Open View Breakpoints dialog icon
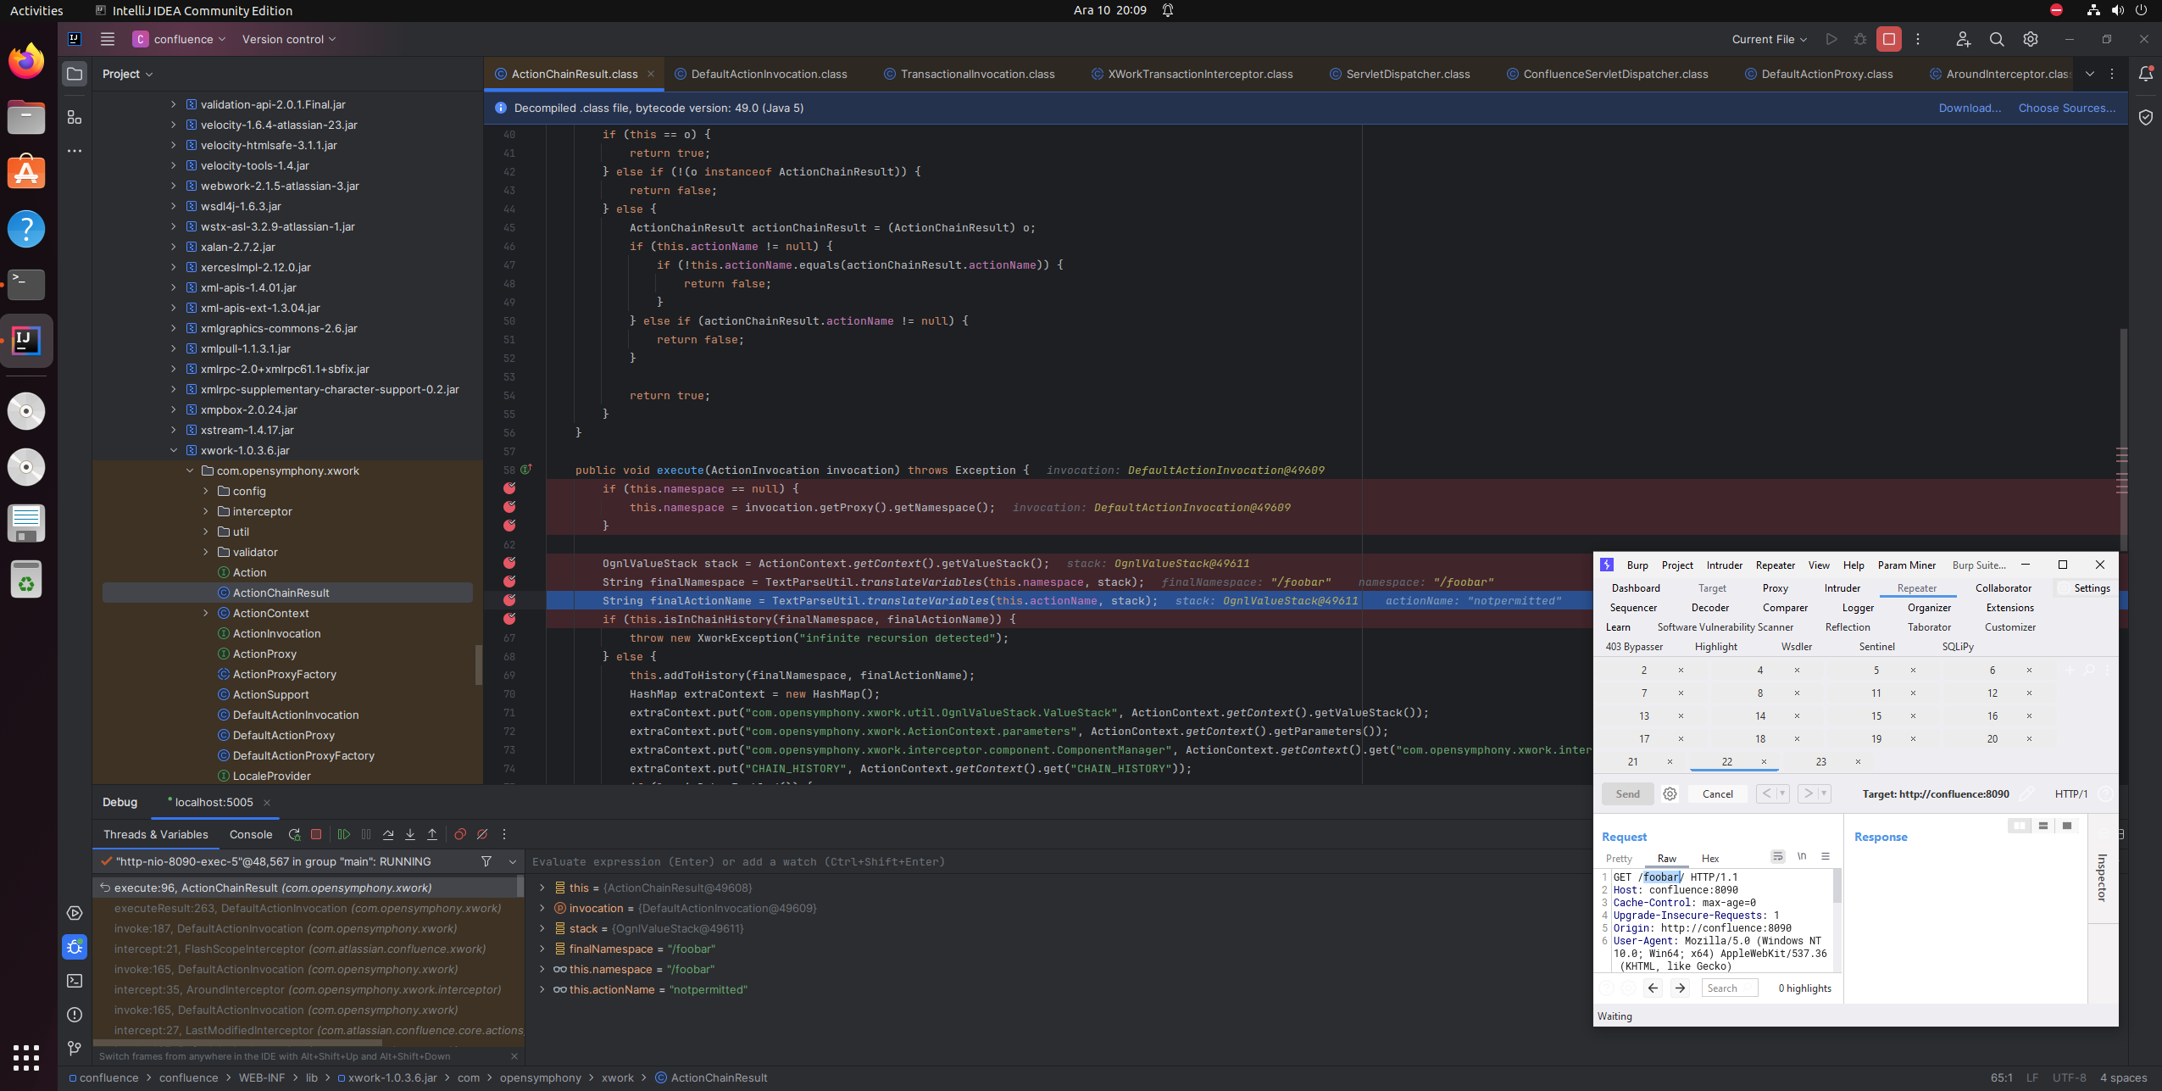This screenshot has width=2162, height=1091. pyautogui.click(x=460, y=834)
